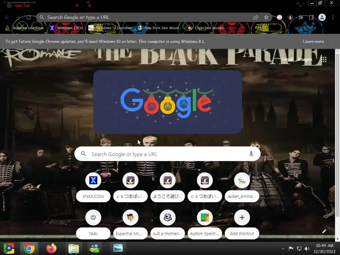Open the Espectral Mc... shortcut tile
The height and width of the screenshot is (255, 340).
click(x=130, y=225)
